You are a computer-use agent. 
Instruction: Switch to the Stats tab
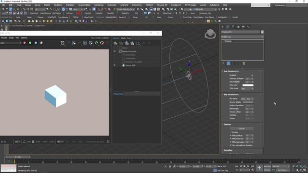[123, 38]
